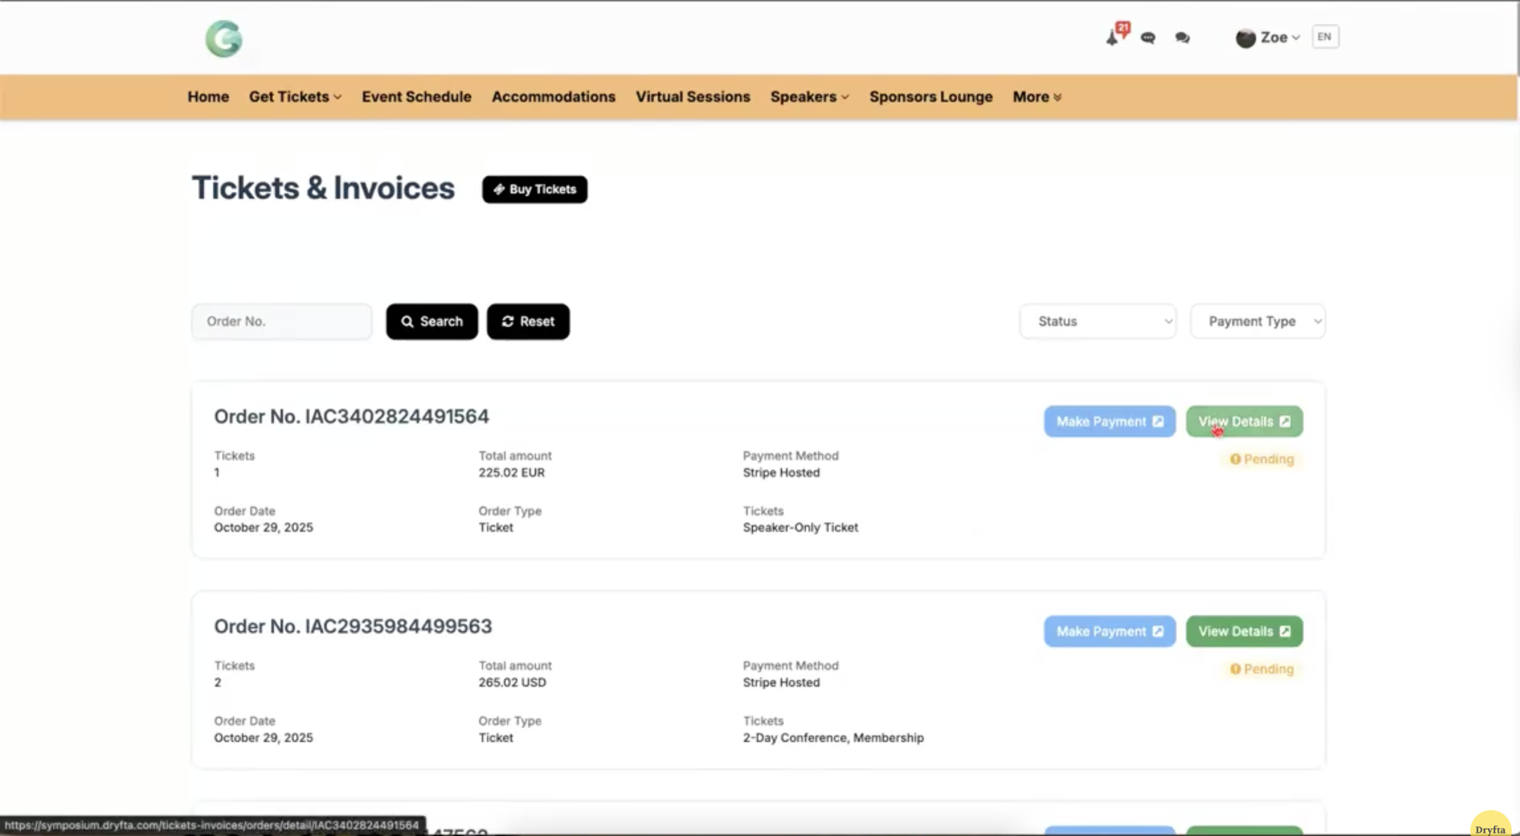This screenshot has width=1520, height=836.
Task: Click the Order No. search input field
Action: (x=281, y=321)
